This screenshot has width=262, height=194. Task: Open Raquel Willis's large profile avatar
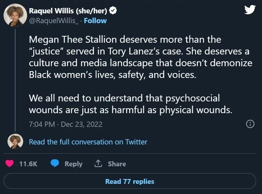pos(15,15)
